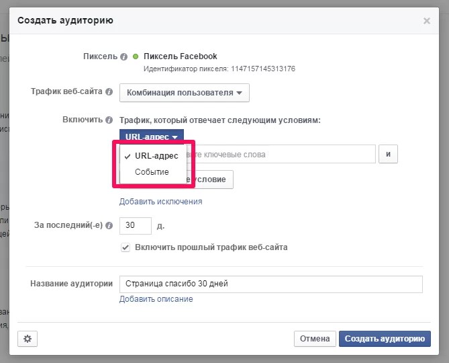
Task: Select Событие menu option
Action: (x=152, y=172)
